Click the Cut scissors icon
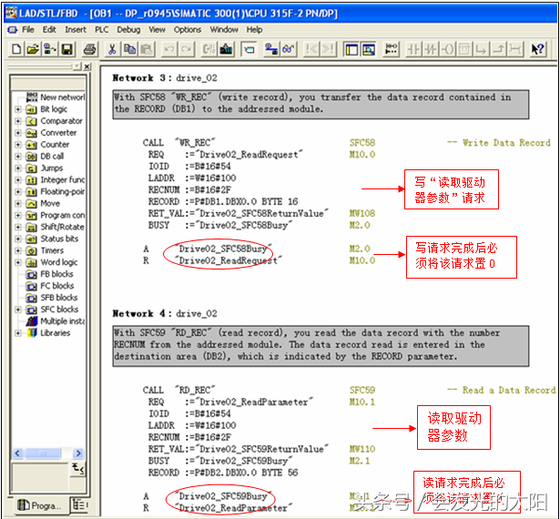Screen dimensions: 560x519 click(x=110, y=48)
